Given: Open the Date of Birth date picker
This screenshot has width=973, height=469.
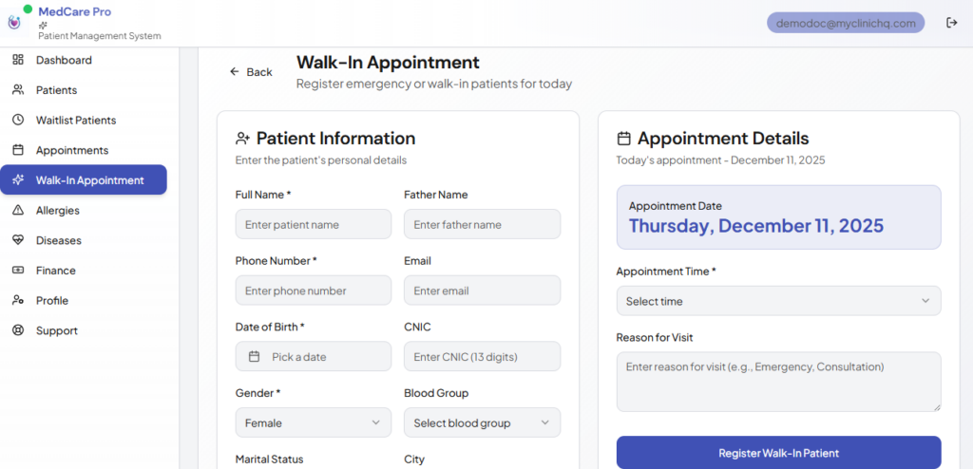Looking at the screenshot, I should tap(313, 357).
